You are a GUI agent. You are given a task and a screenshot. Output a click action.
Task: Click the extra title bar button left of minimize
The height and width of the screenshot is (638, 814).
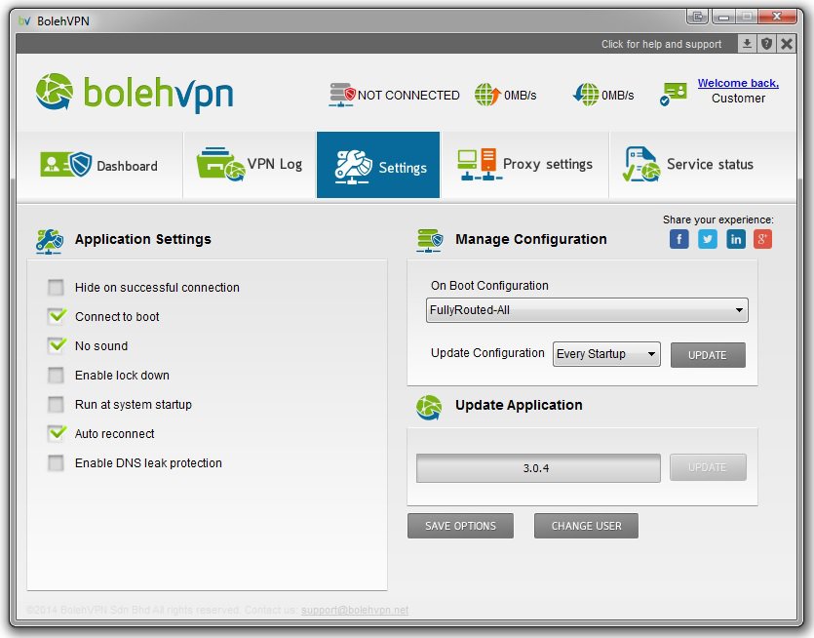pos(698,17)
